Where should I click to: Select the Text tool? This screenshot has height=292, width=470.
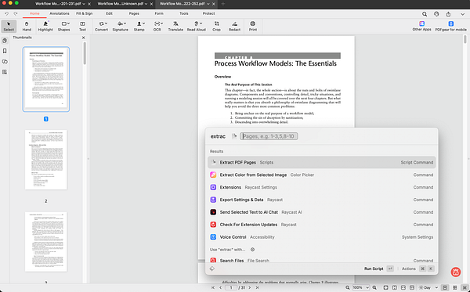82,27
